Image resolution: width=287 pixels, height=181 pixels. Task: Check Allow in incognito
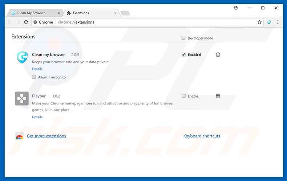tap(34, 77)
